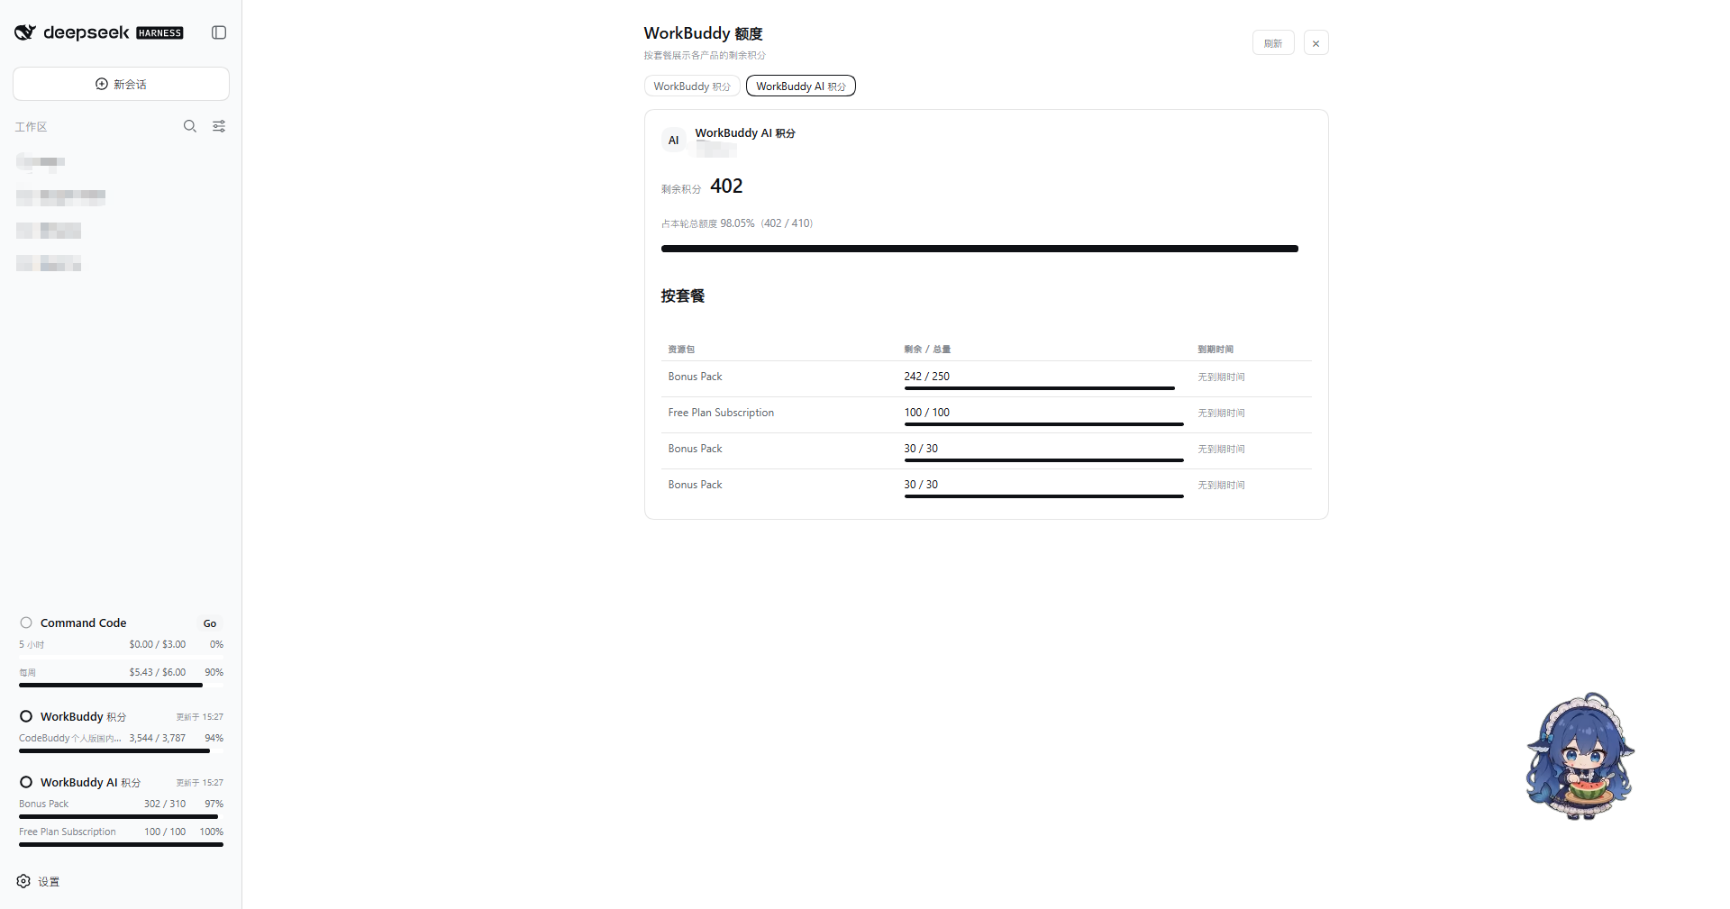Collapse the sidebar with the panel icon
Image resolution: width=1730 pixels, height=909 pixels.
click(x=219, y=32)
